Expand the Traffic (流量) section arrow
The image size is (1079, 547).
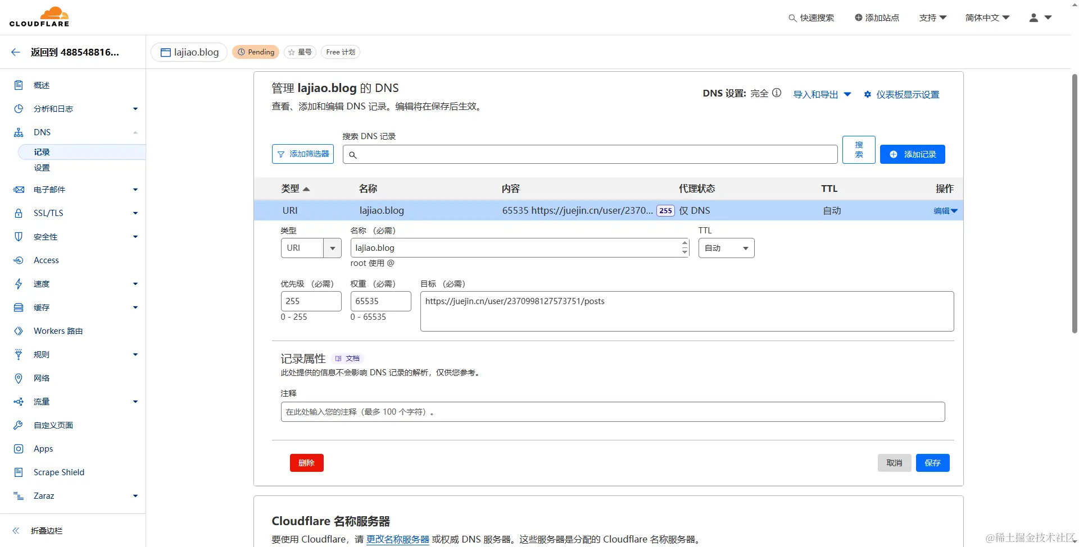point(135,402)
